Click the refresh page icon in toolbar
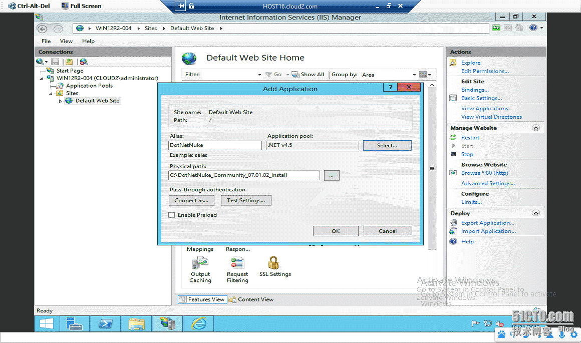Viewport: 581px width, 343px height. 496,28
